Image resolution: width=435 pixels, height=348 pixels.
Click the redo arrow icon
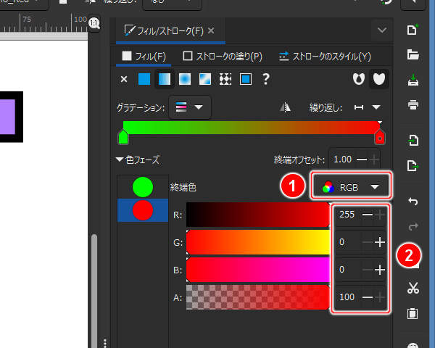pos(413,226)
